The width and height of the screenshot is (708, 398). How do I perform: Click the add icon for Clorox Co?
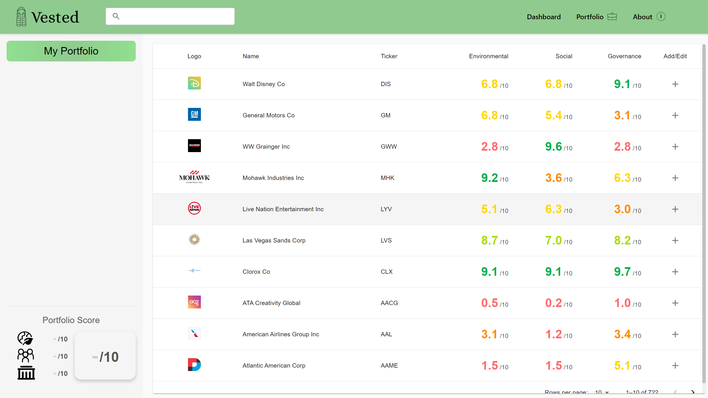pos(675,272)
